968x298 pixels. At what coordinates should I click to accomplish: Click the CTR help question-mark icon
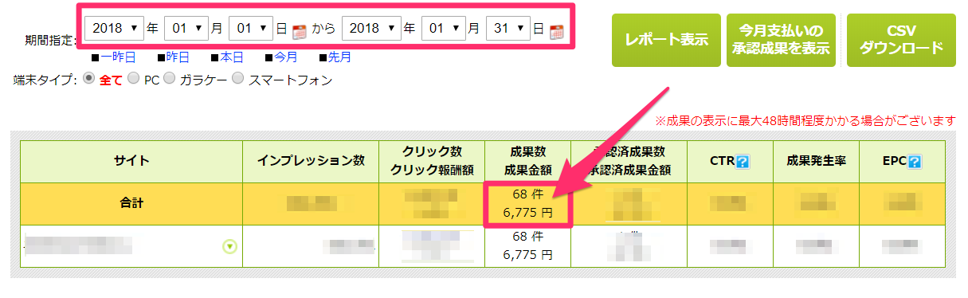(x=742, y=162)
